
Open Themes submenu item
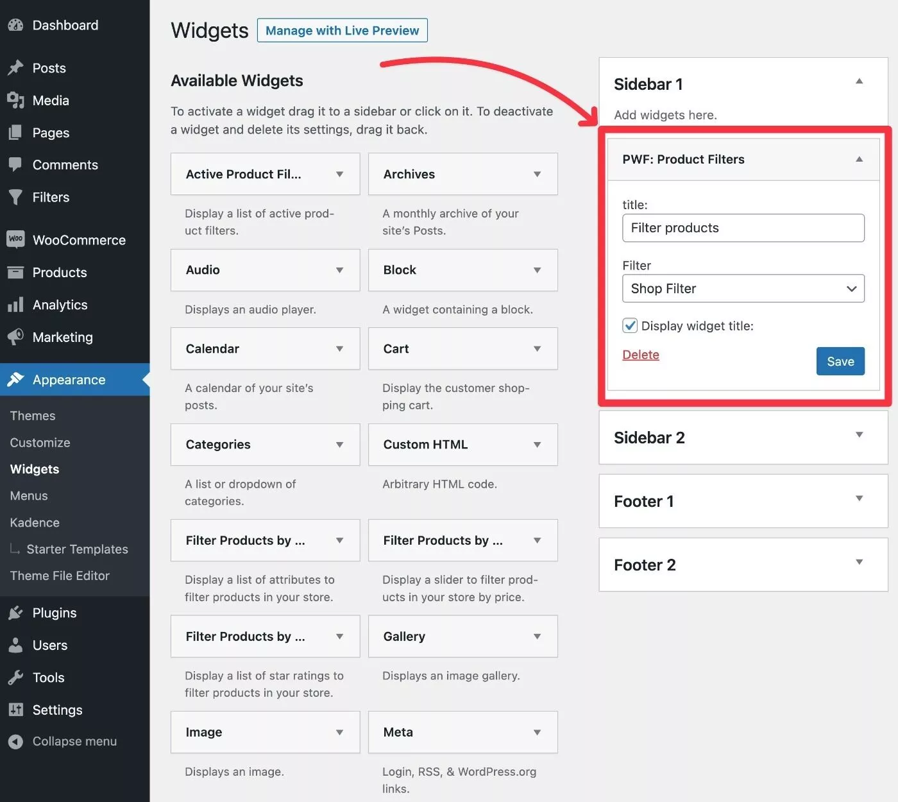pos(33,416)
